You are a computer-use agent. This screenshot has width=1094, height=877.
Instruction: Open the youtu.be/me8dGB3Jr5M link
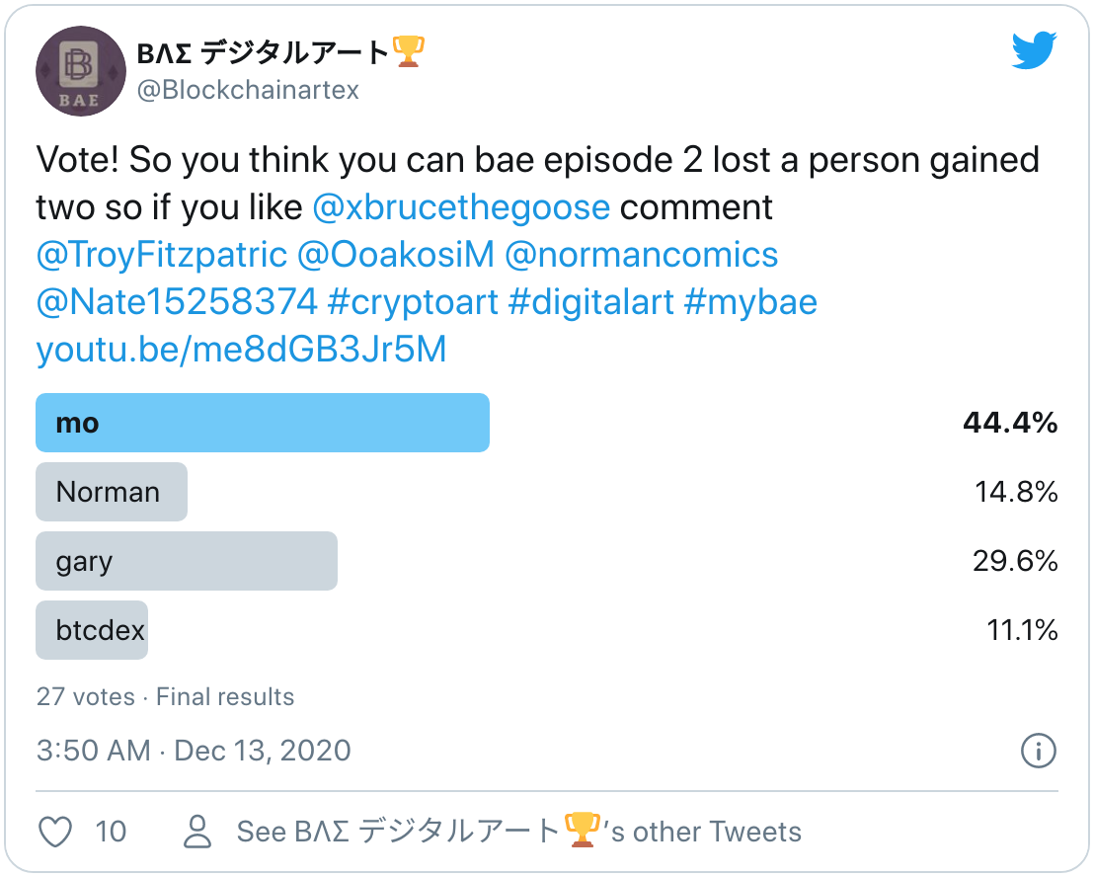click(241, 350)
